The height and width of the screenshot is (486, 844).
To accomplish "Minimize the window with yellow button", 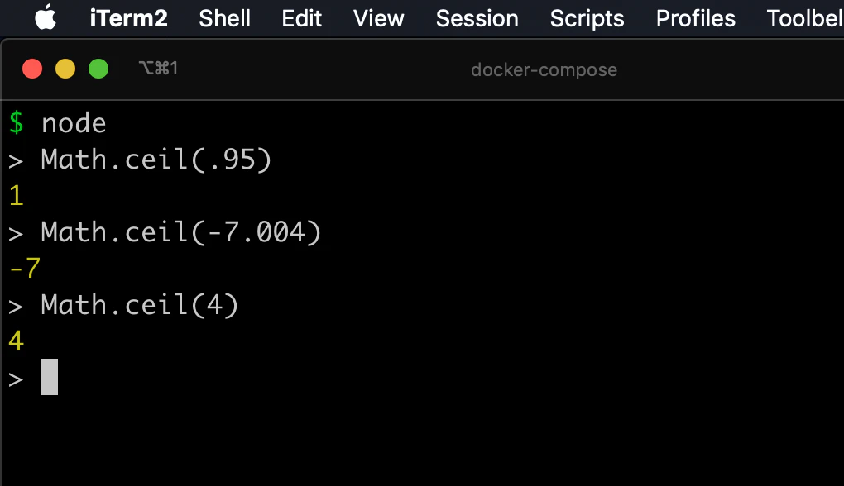I will coord(65,69).
